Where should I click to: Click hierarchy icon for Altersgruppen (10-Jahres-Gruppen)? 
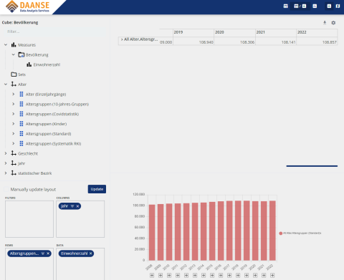coord(21,104)
